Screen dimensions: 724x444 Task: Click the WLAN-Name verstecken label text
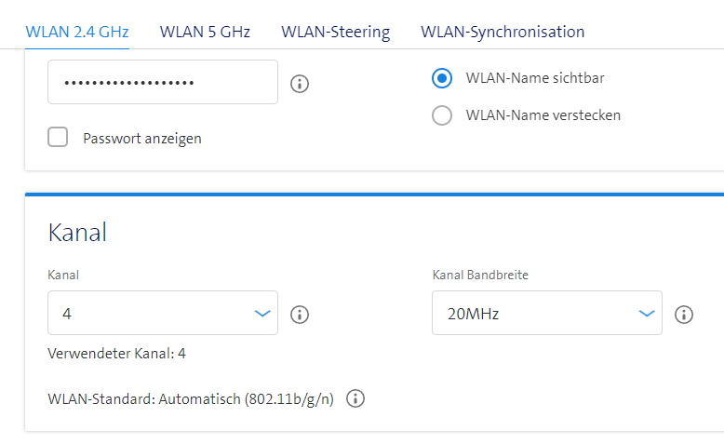coord(543,115)
